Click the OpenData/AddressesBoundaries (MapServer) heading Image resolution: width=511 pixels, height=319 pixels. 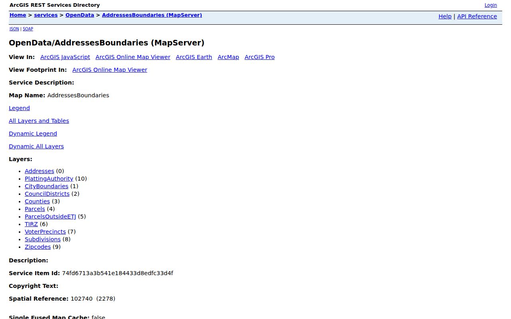point(107,43)
